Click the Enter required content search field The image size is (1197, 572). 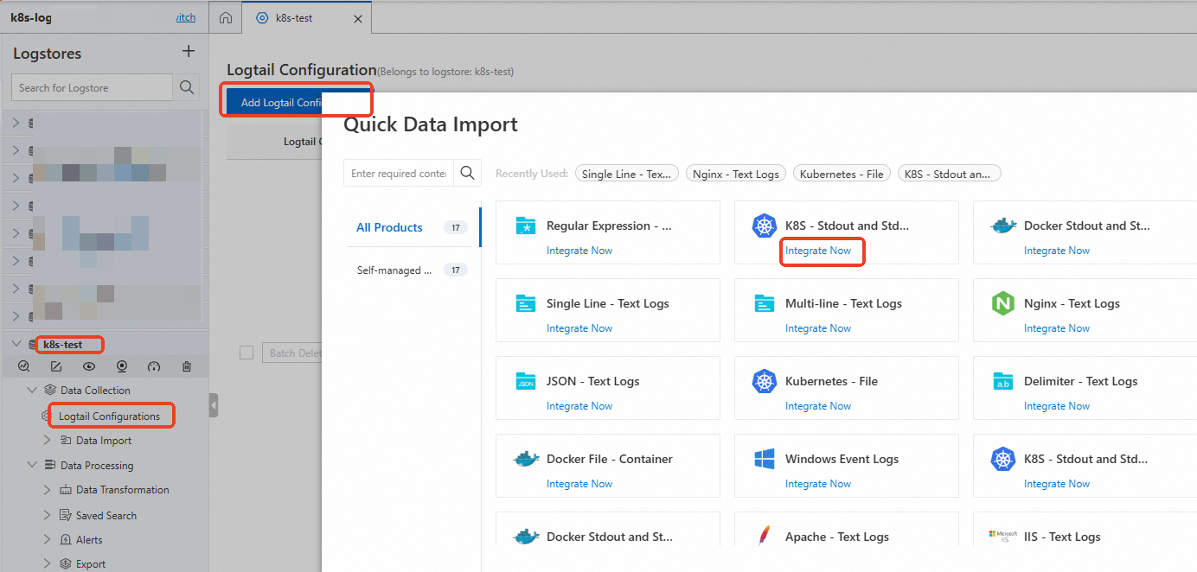(399, 173)
